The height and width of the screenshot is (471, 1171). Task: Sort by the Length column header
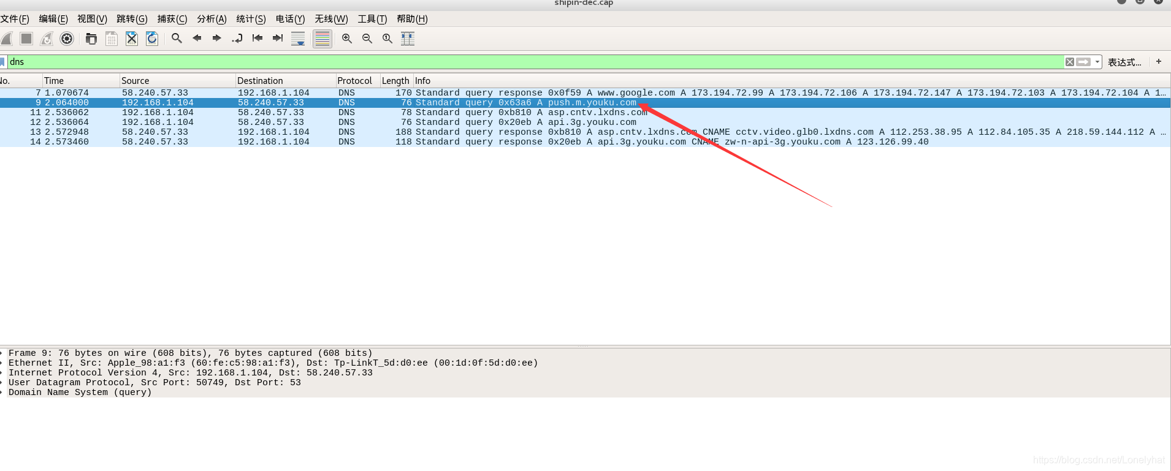[x=395, y=81]
